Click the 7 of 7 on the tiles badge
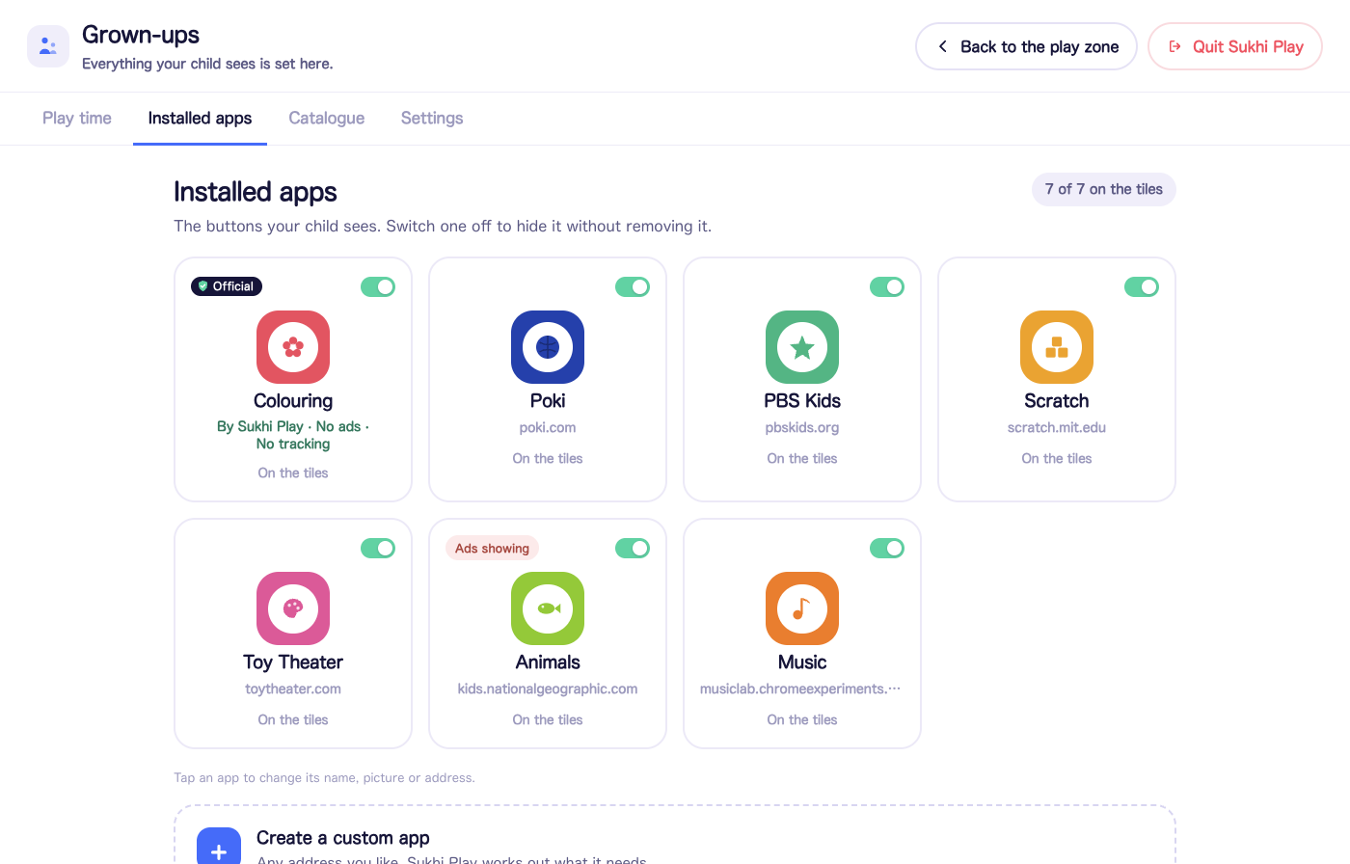Viewport: 1350px width, 864px height. coord(1104,189)
